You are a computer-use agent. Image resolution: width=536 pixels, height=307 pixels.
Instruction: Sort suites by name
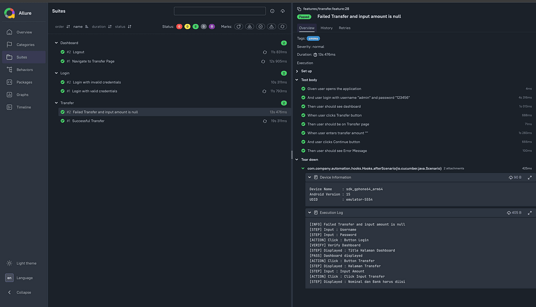coord(81,27)
